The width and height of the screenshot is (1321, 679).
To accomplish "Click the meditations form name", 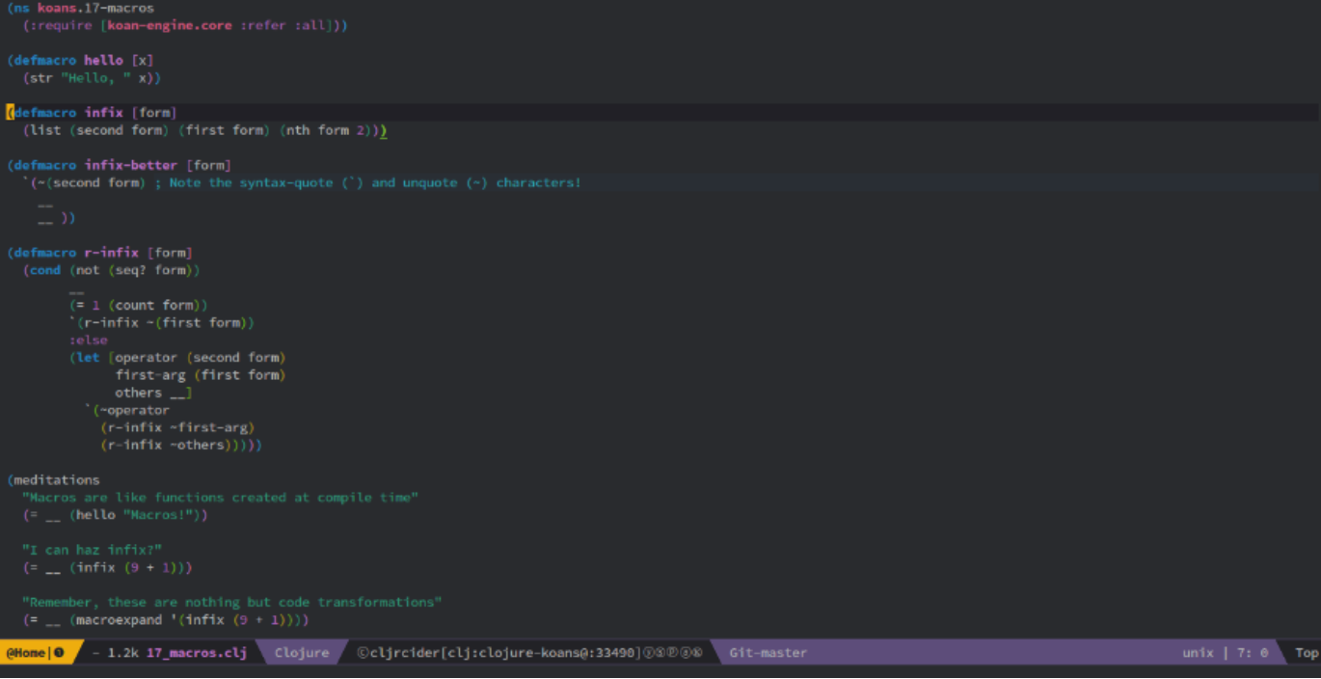I will point(57,479).
